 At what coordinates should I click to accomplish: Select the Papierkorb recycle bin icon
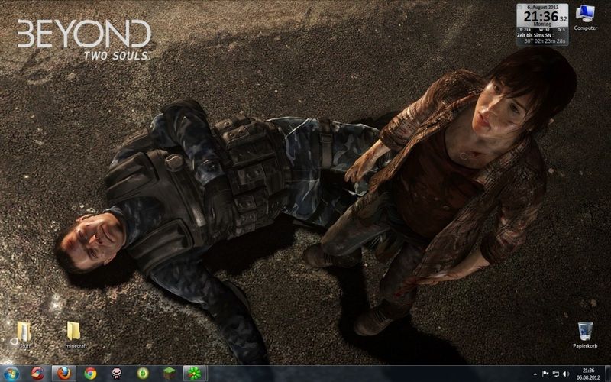(585, 335)
